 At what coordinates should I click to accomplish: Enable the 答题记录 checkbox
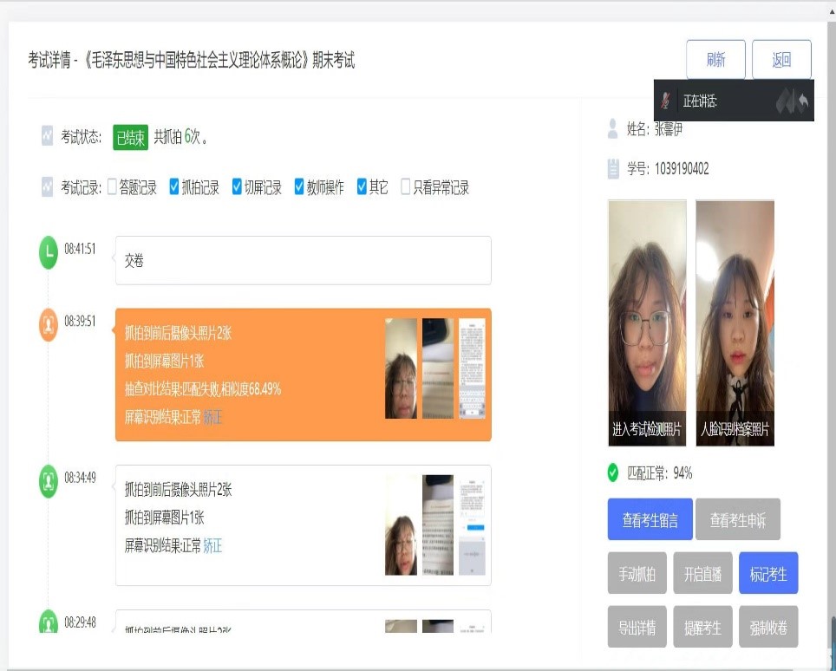(112, 186)
